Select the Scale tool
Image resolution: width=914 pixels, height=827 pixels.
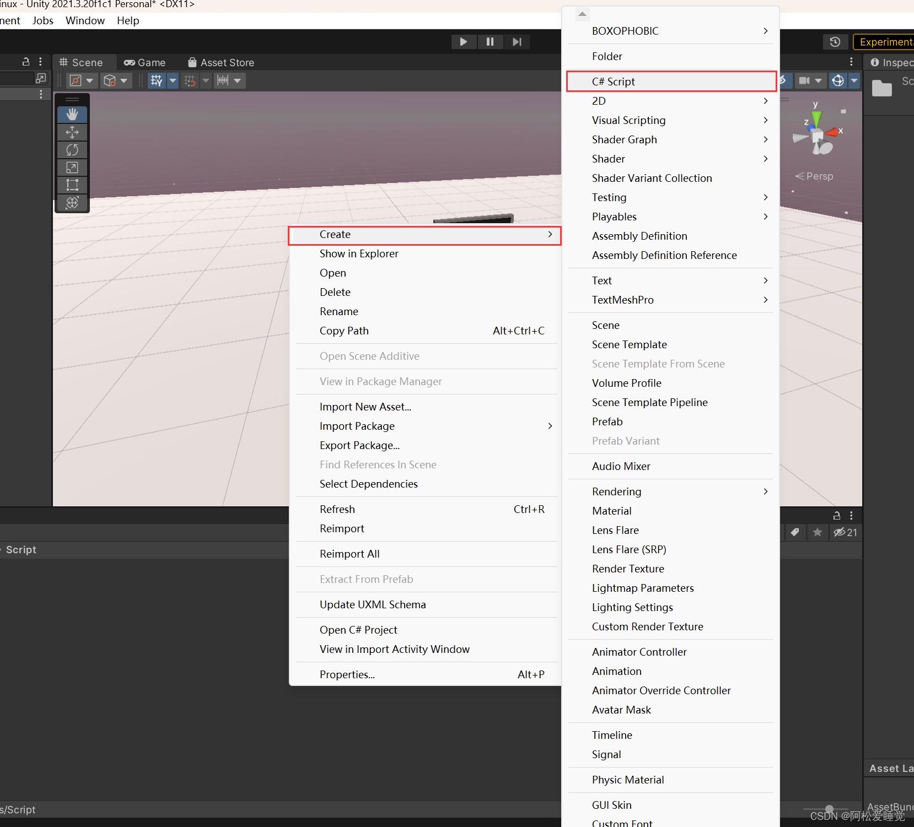[72, 167]
